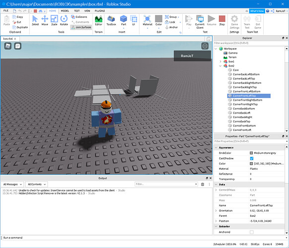289x248 pixels.
Task: Click the BrickColor swatch Medium stone grey
Action: pyautogui.click(x=251, y=153)
